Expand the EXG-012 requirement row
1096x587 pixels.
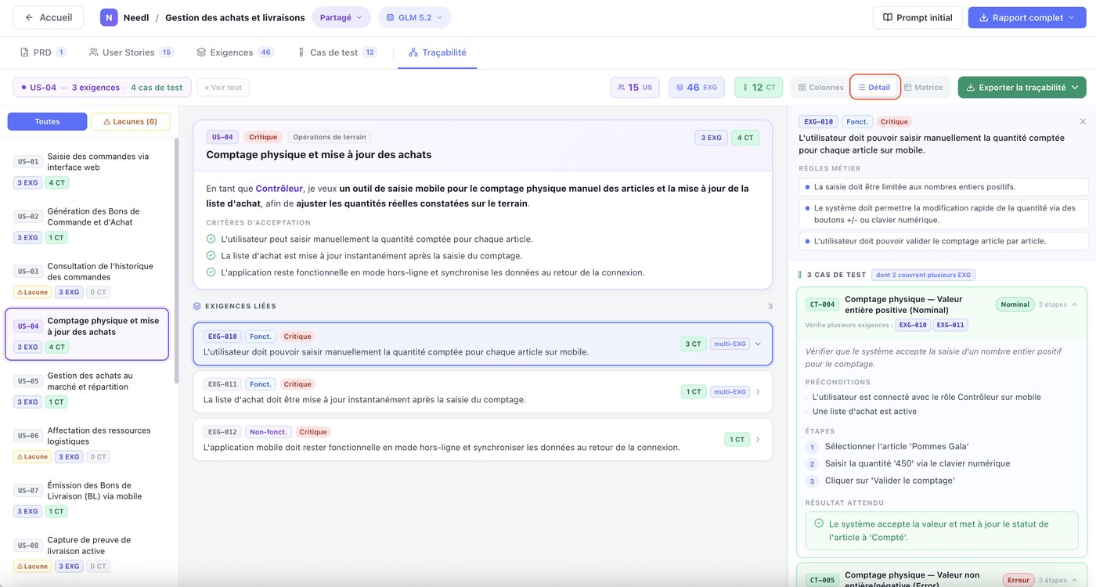pos(483,439)
